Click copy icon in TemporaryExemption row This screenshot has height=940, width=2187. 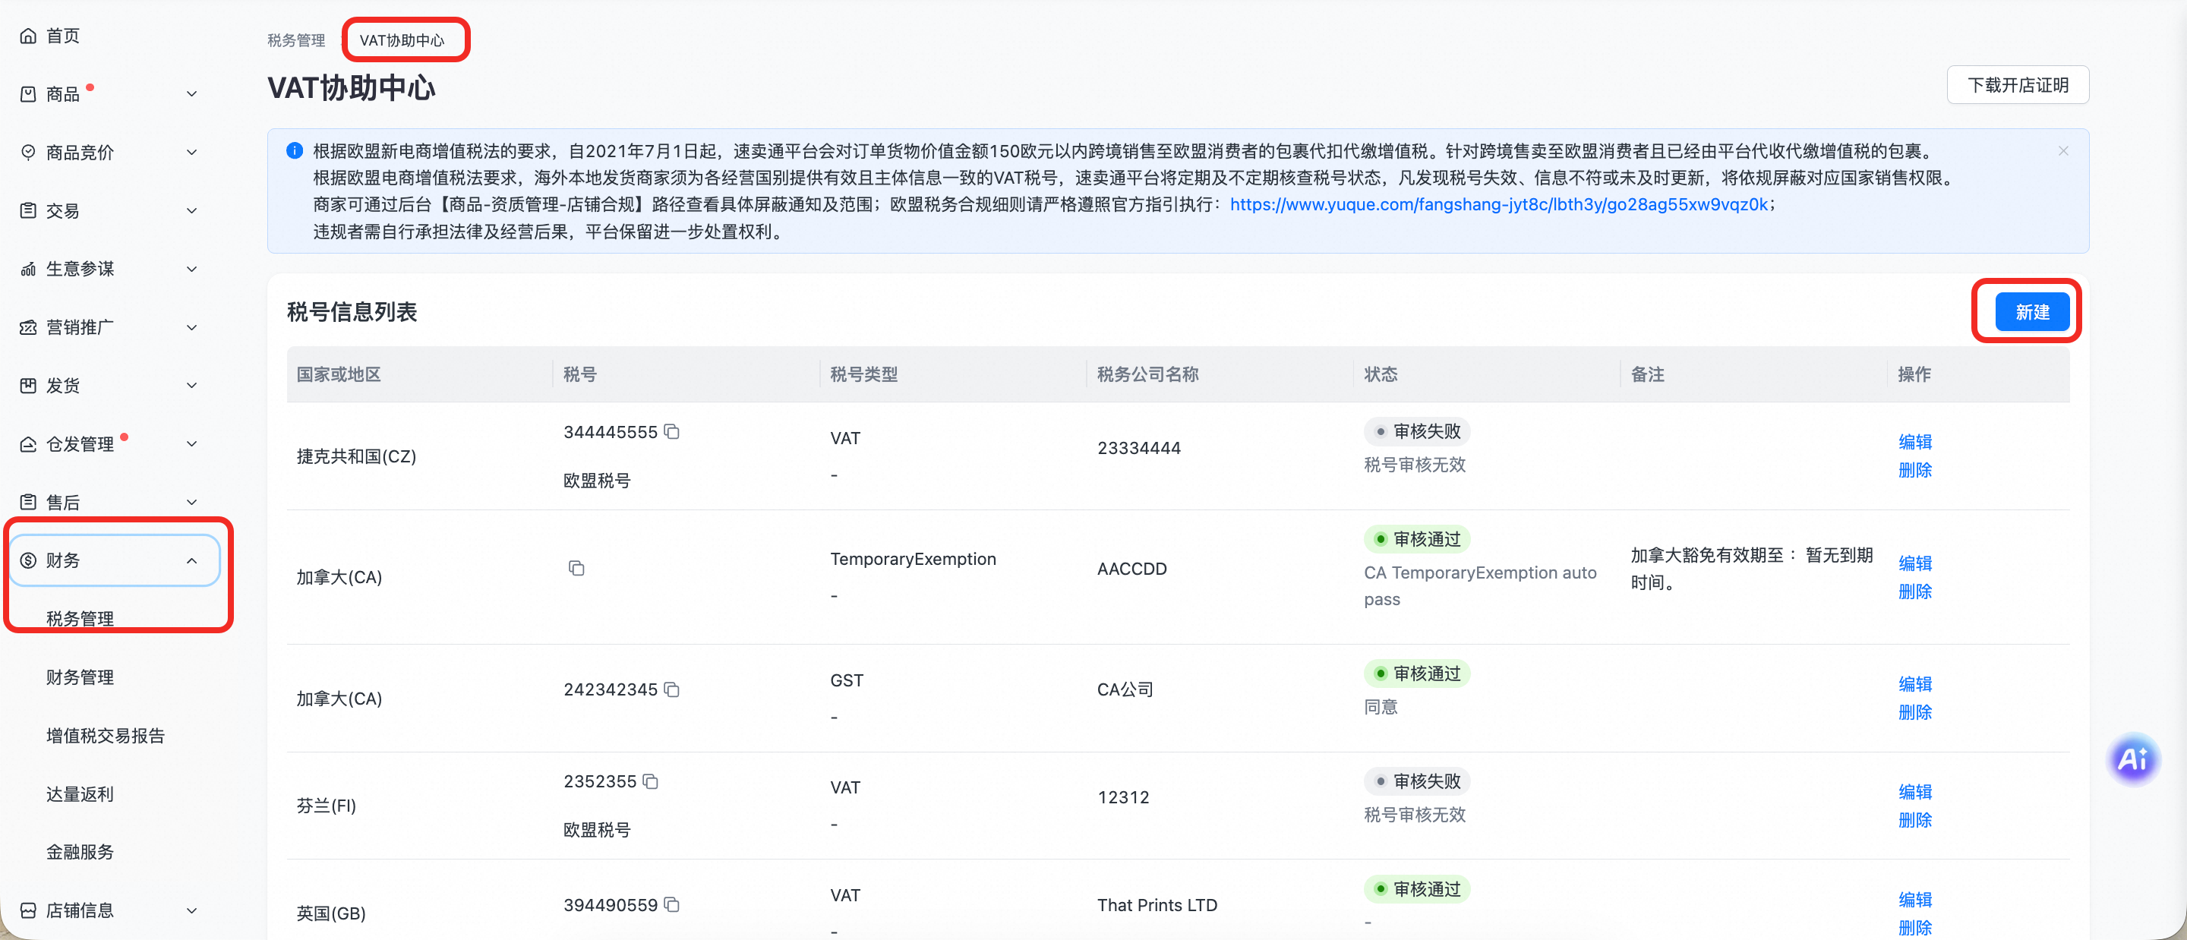576,568
